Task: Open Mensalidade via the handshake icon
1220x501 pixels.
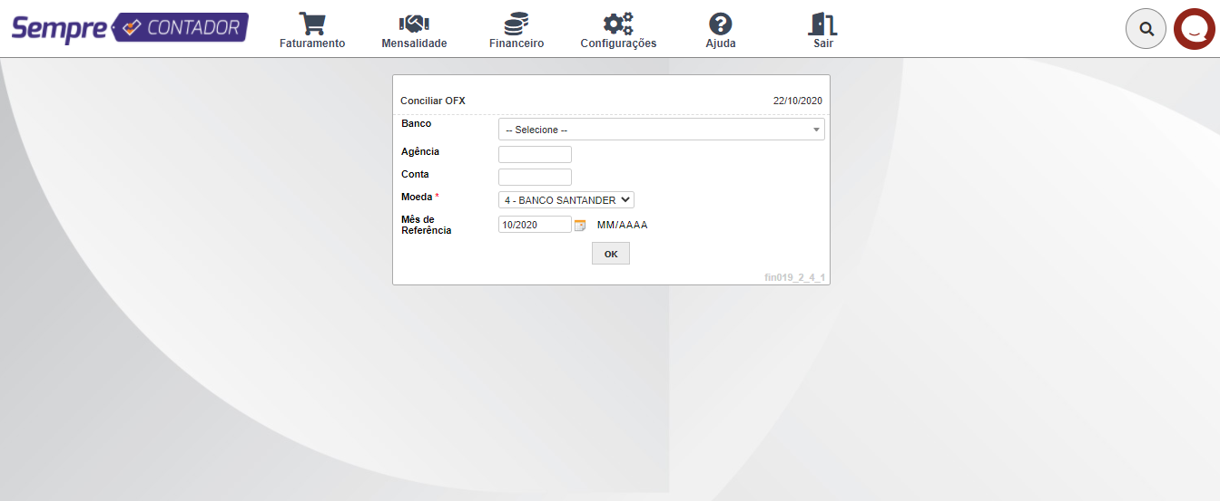Action: [414, 24]
